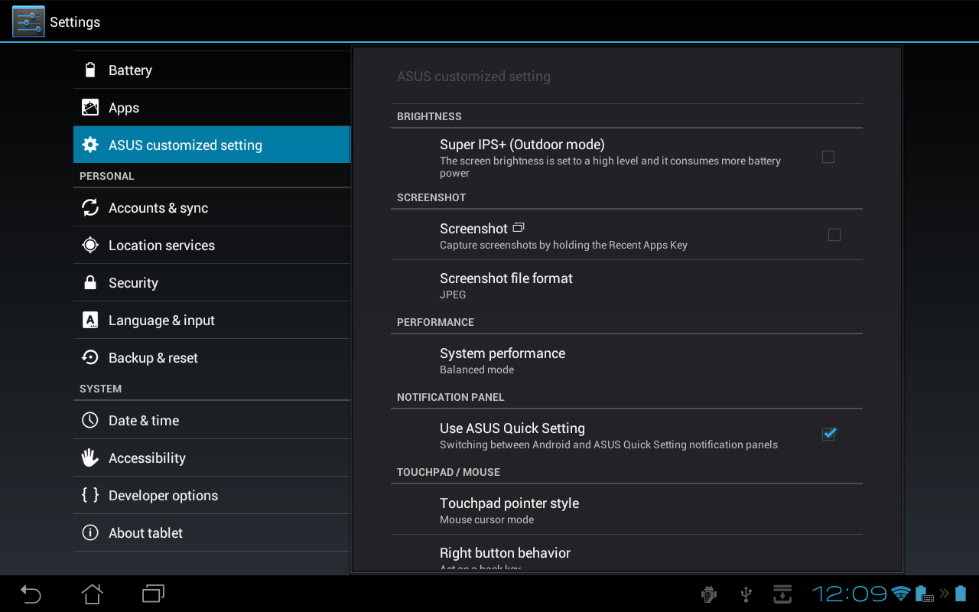Click the Quick Setting panels description text
The height and width of the screenshot is (612, 979).
tap(609, 444)
